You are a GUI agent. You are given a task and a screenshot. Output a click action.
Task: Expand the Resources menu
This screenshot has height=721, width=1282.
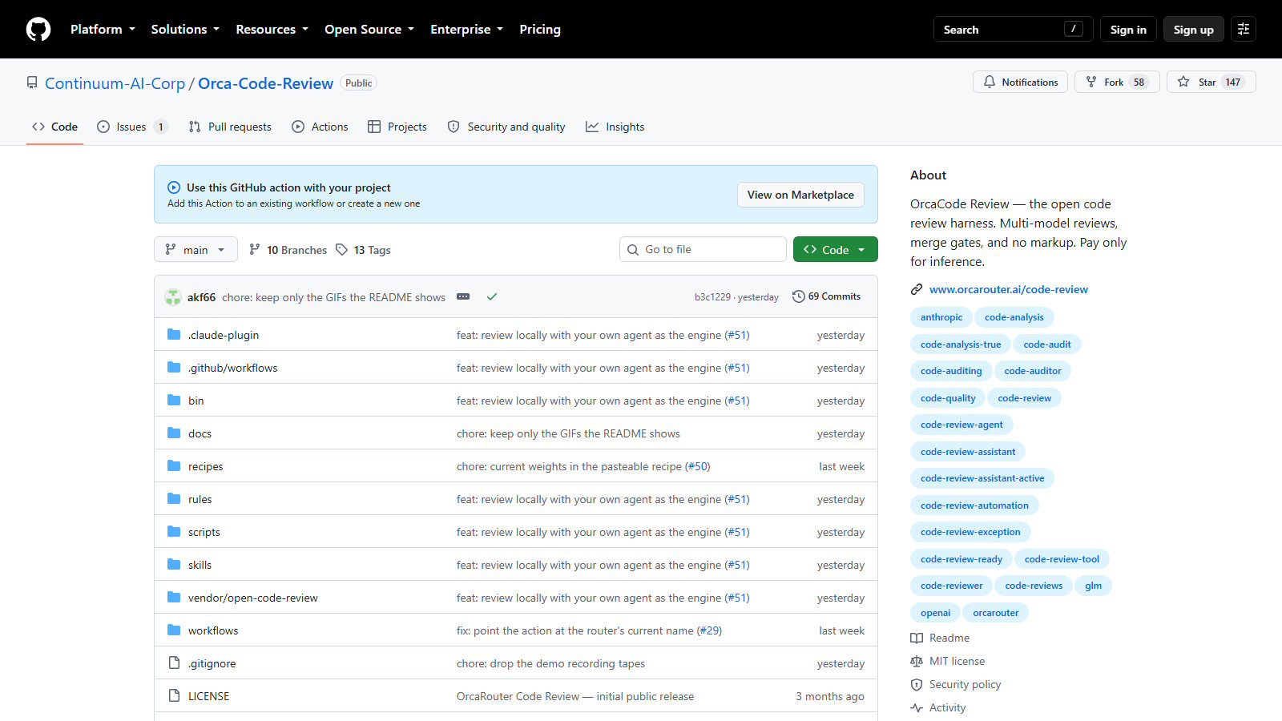tap(272, 30)
